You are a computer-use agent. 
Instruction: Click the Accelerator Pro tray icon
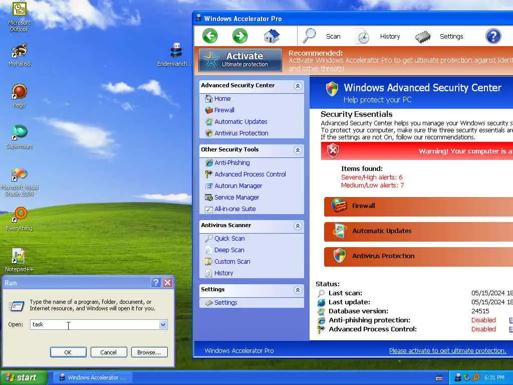coord(458,377)
